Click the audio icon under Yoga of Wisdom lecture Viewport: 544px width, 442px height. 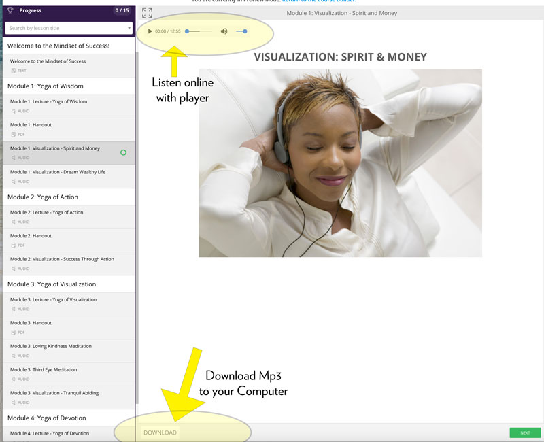(x=14, y=111)
